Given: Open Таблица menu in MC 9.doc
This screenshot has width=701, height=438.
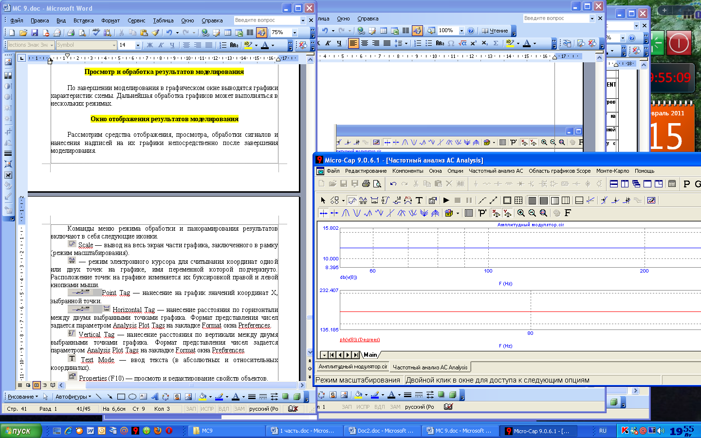Looking at the screenshot, I should tap(163, 20).
